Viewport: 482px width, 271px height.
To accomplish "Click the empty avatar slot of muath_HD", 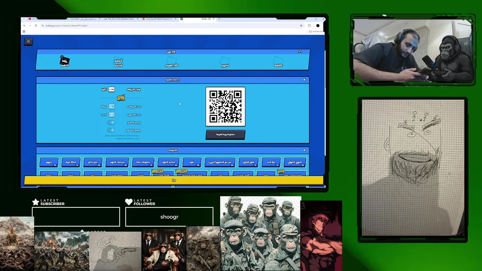I will (171, 60).
